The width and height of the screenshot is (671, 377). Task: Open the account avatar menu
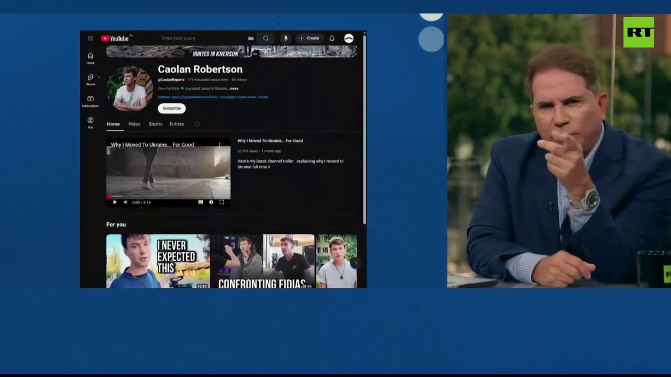(348, 38)
